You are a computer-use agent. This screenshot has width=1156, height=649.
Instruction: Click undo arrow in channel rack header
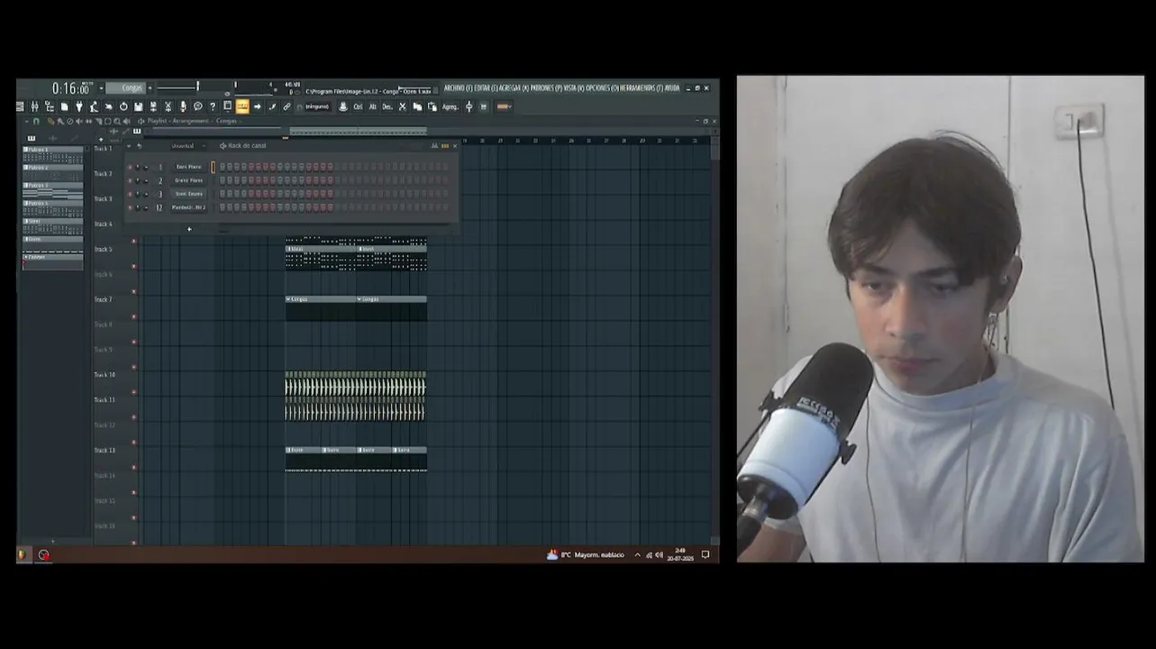point(139,146)
